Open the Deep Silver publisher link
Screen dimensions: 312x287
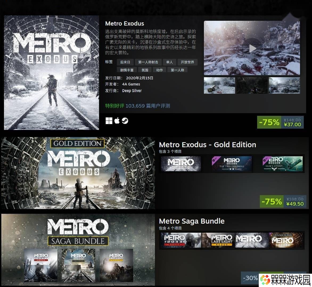(132, 91)
